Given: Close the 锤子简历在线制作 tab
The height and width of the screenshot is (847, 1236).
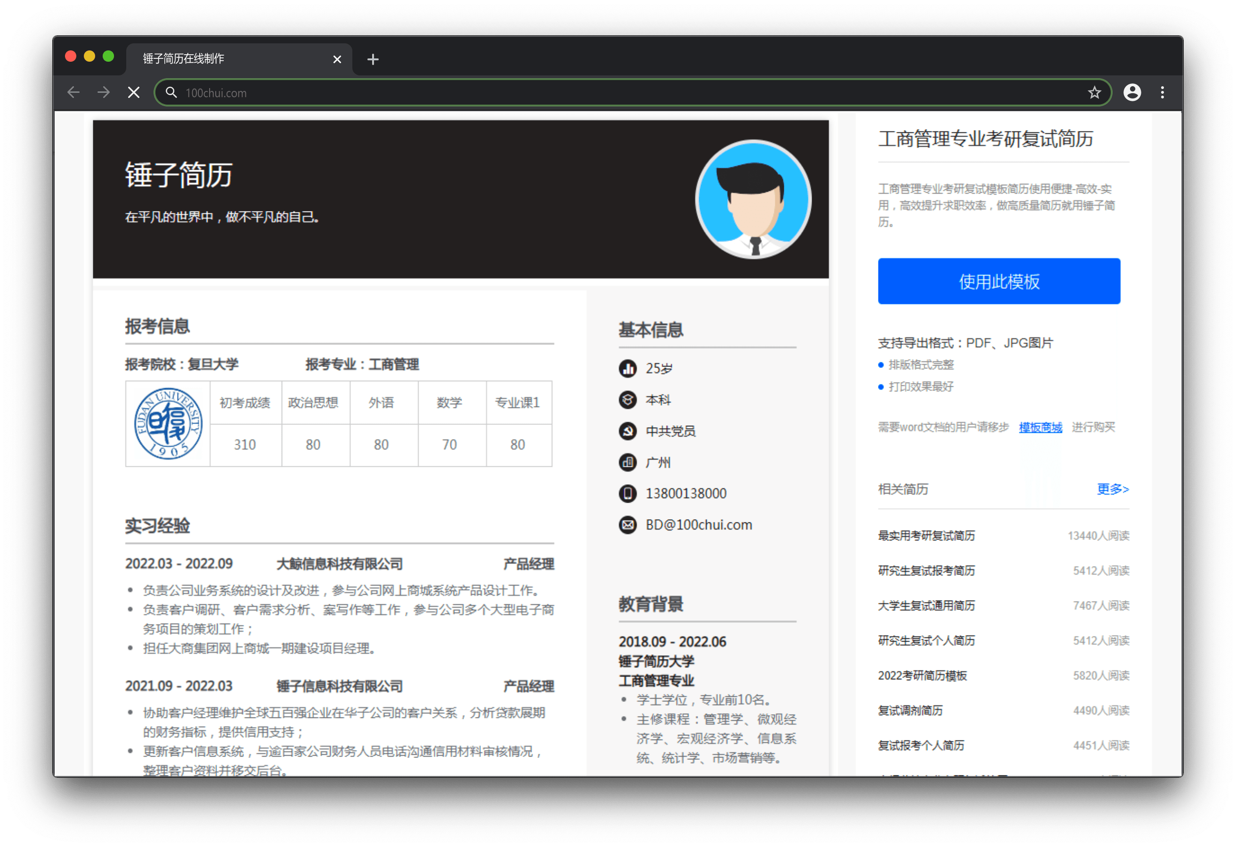Looking at the screenshot, I should tap(337, 59).
